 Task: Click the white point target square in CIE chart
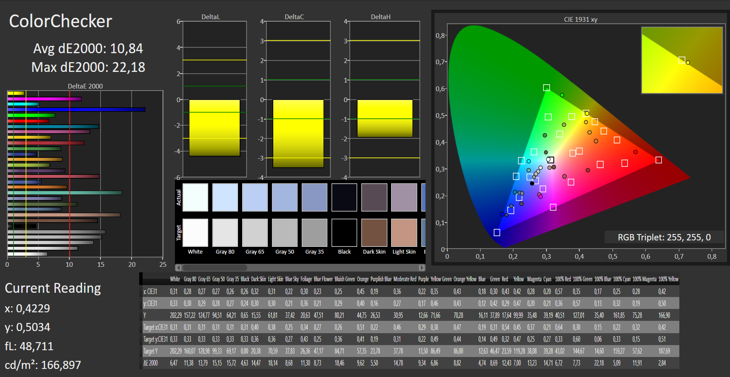551,160
